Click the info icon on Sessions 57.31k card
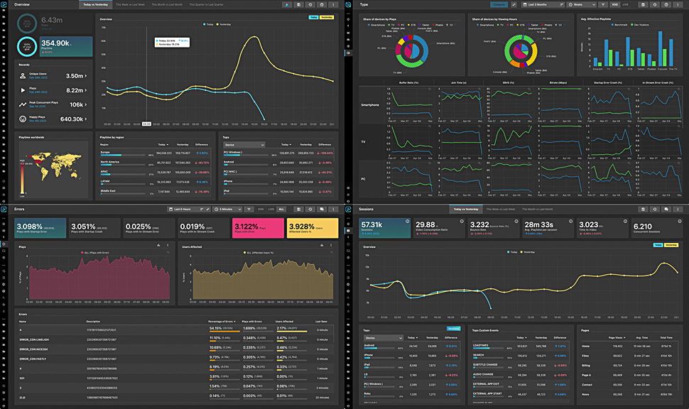Image resolution: width=689 pixels, height=409 pixels. point(407,222)
